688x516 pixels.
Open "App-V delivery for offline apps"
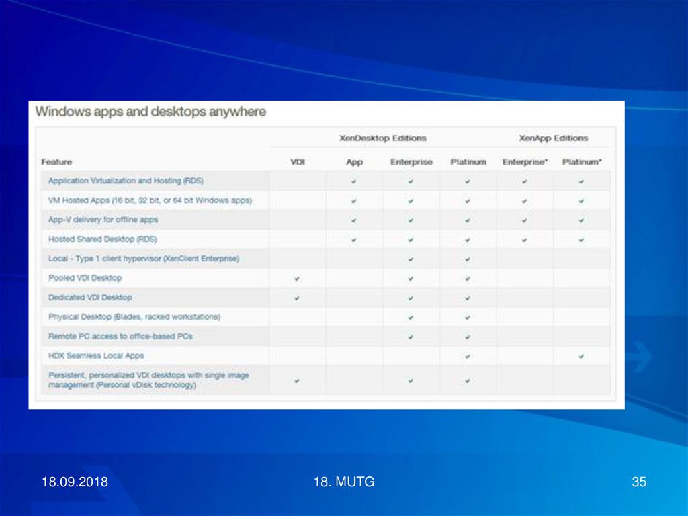click(103, 220)
